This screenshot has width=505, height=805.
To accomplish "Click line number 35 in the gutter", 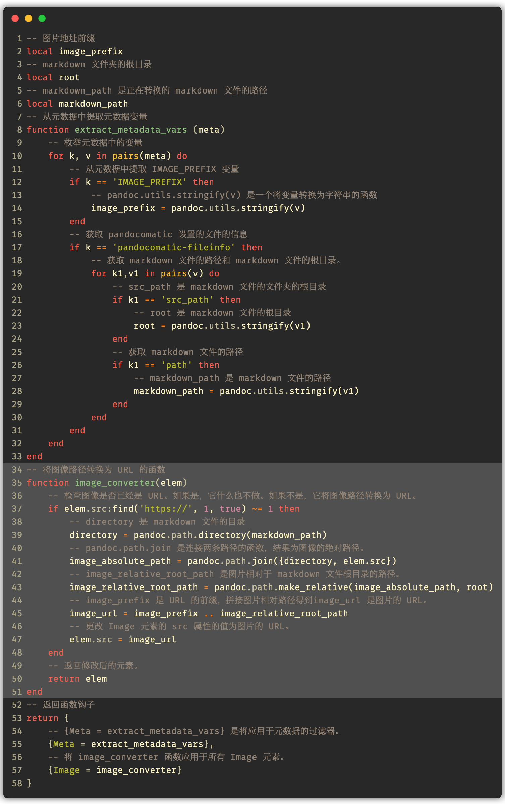I will click(x=17, y=483).
